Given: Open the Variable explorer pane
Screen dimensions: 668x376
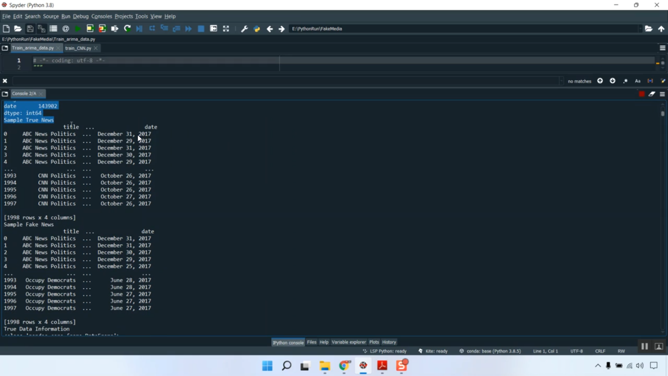Looking at the screenshot, I should pyautogui.click(x=348, y=342).
